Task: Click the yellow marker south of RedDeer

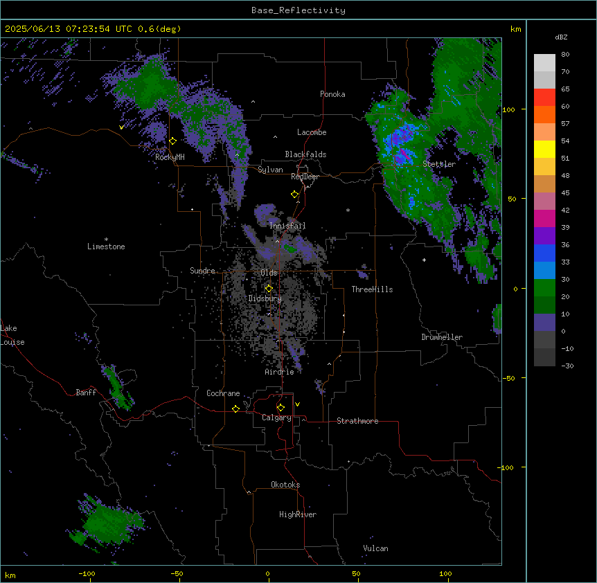Action: pyautogui.click(x=294, y=195)
